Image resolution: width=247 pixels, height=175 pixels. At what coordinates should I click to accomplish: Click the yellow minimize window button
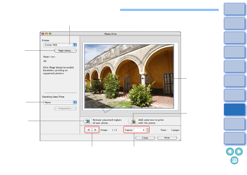click(x=46, y=34)
